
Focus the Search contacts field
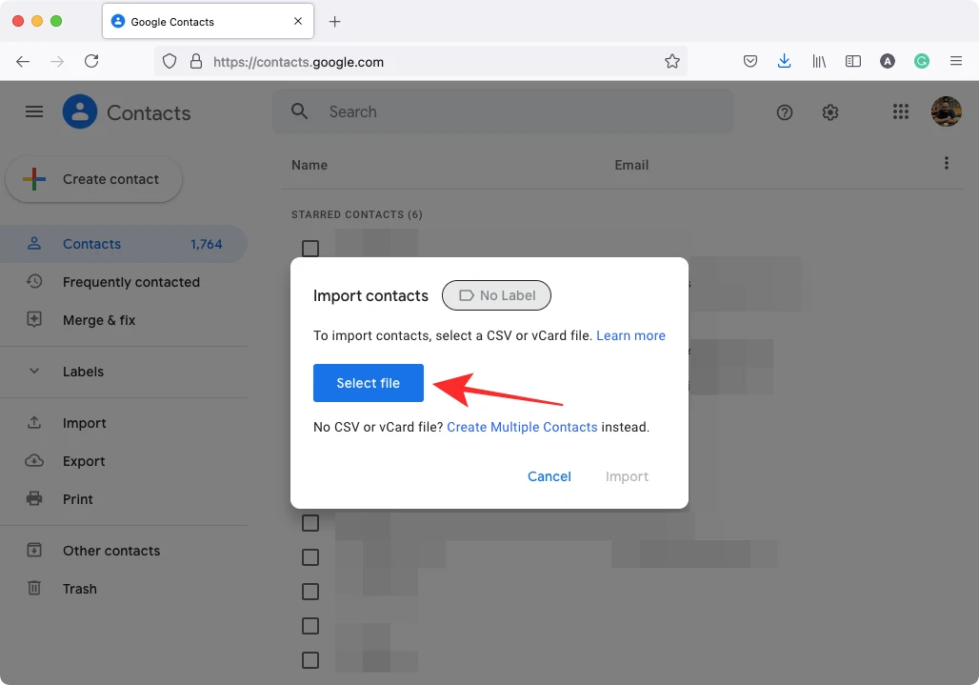click(x=503, y=111)
